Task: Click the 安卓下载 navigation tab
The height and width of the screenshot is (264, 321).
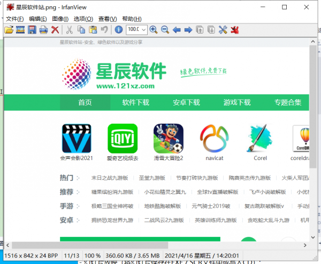Action: [186, 102]
